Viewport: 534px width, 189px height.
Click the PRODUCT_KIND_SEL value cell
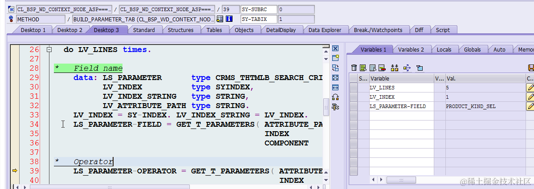coord(485,106)
